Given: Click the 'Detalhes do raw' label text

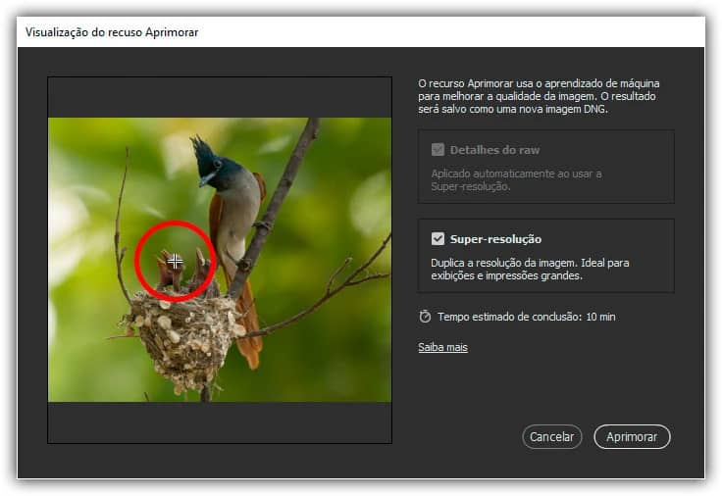Looking at the screenshot, I should 494,150.
